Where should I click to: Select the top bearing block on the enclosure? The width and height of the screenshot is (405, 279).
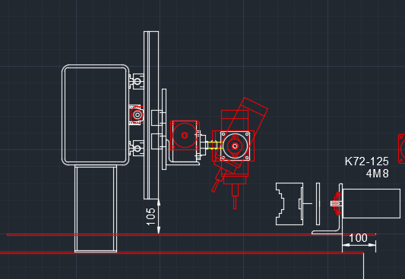coord(136,81)
